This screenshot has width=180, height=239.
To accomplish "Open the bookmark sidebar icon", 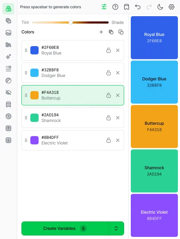I will coord(8,104).
